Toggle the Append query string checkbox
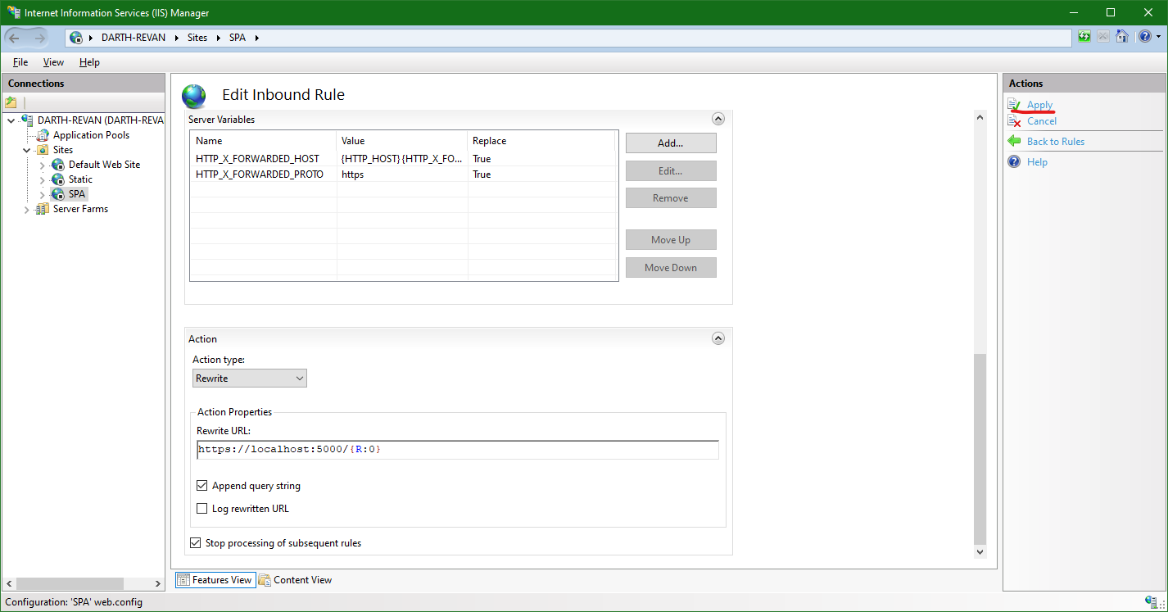The height and width of the screenshot is (612, 1168). [x=201, y=485]
